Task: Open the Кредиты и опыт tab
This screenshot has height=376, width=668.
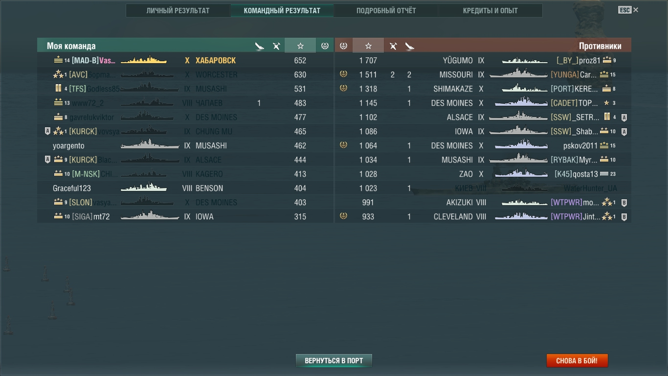Action: 490,11
